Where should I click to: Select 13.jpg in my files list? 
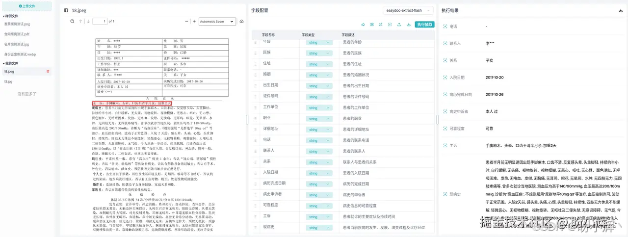click(8, 81)
